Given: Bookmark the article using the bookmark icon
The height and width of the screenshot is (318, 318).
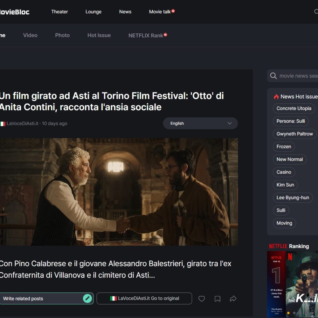Looking at the screenshot, I should (218, 299).
